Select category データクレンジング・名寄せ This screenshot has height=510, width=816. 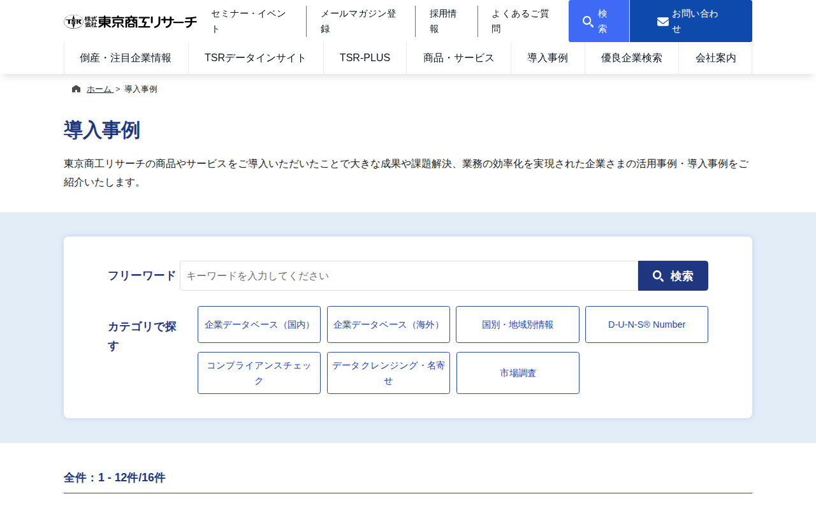pyautogui.click(x=388, y=373)
